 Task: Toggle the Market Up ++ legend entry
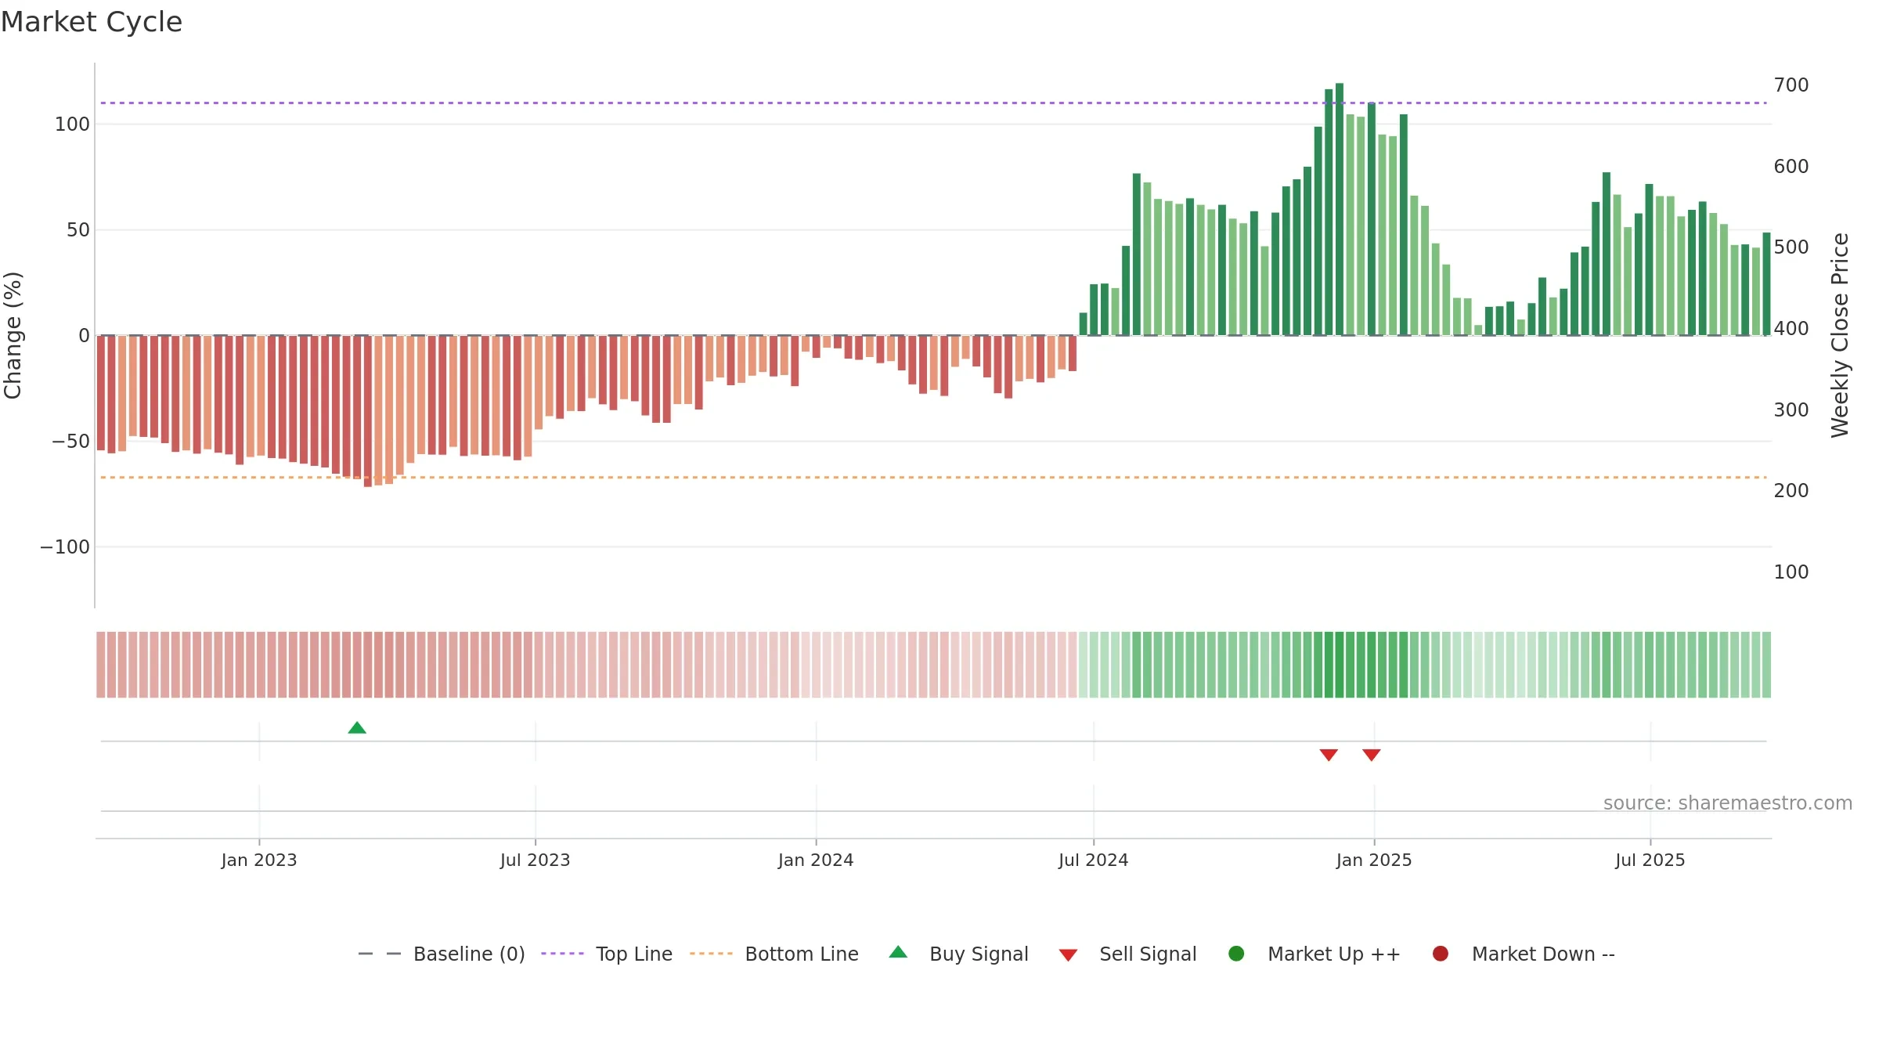pyautogui.click(x=1315, y=954)
